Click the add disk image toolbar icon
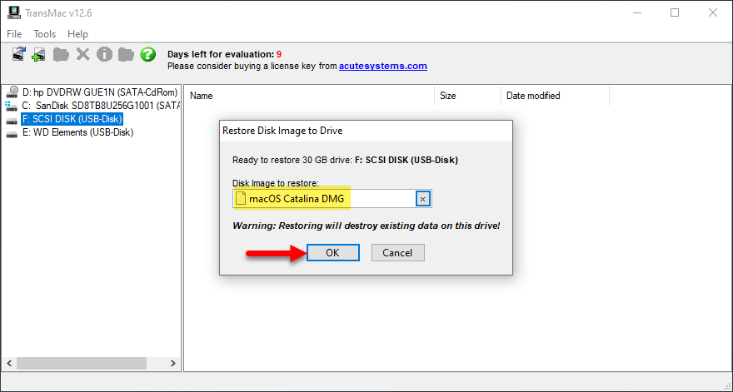Image resolution: width=733 pixels, height=392 pixels. (39, 54)
